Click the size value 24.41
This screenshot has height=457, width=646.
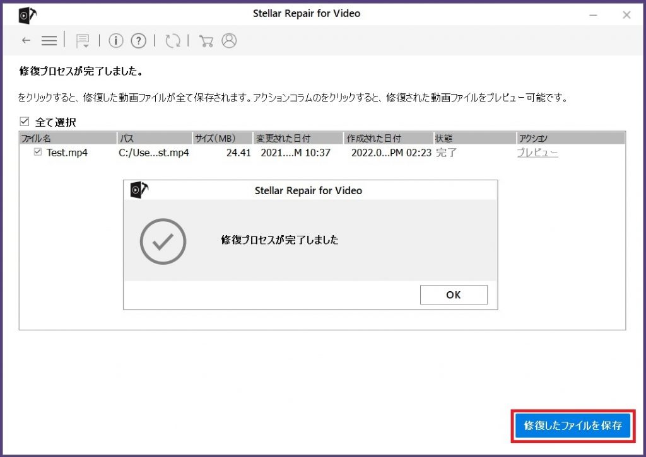[238, 153]
